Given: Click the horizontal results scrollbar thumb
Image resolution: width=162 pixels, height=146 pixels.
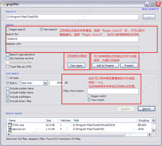Looking at the screenshot, I should [68, 134].
